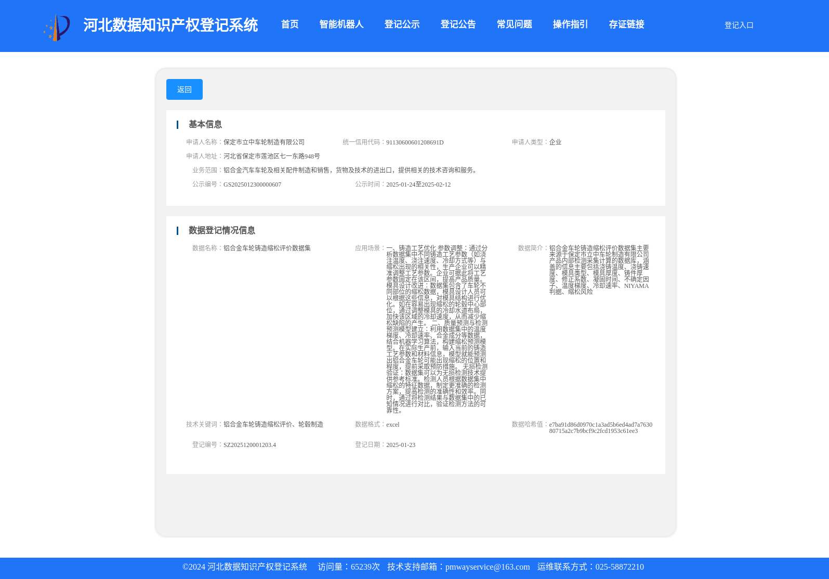Click the 数据哈希值 label
Screen dimensions: 829x579
click(x=530, y=424)
